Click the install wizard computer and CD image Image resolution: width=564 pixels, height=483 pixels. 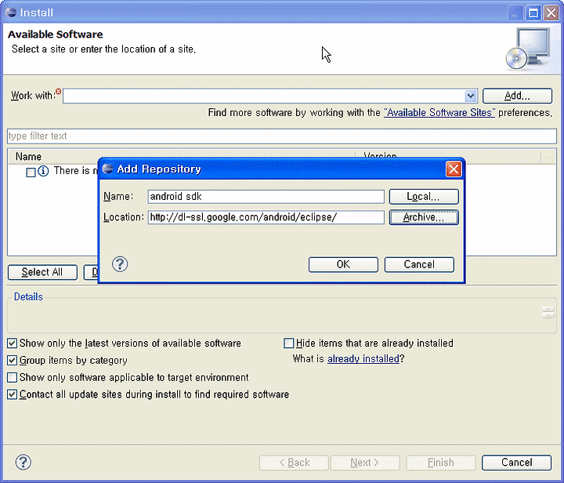528,49
